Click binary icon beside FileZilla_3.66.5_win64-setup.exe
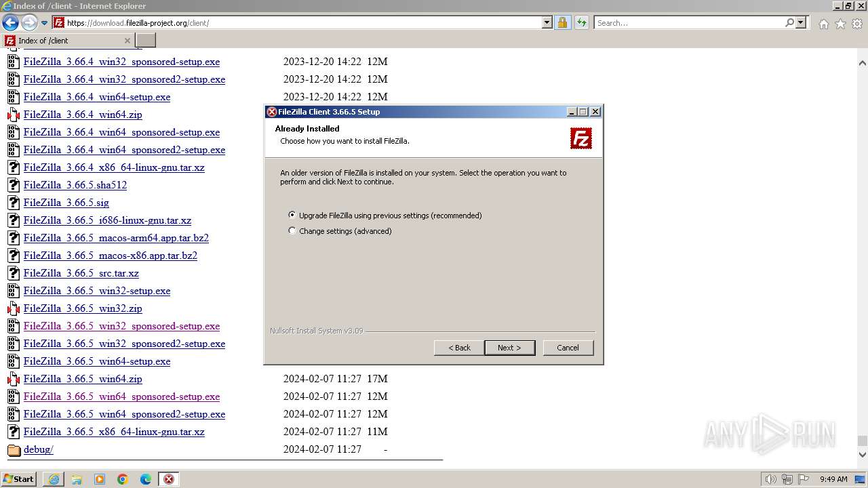Screen dimensions: 868x488 [x=14, y=361]
